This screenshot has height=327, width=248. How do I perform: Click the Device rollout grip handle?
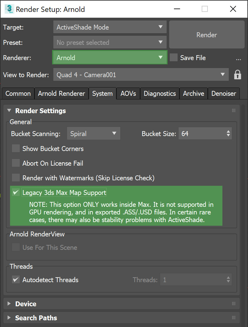pos(234,304)
